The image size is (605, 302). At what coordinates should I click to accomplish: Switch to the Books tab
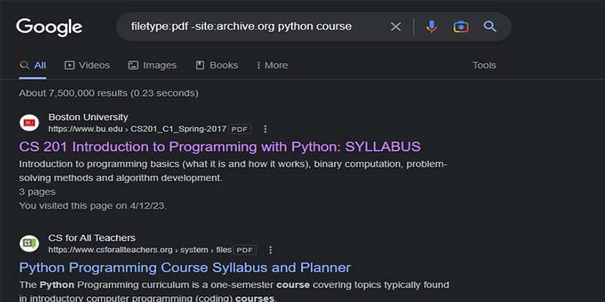(217, 65)
